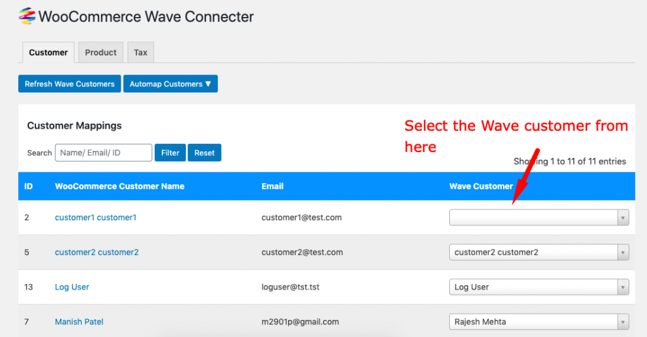Image resolution: width=647 pixels, height=337 pixels.
Task: Click the Refresh Wave Customers button
Action: click(70, 84)
